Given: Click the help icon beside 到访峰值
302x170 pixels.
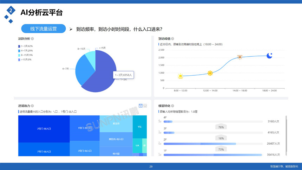Looking at the screenshot, I should 172,39.
